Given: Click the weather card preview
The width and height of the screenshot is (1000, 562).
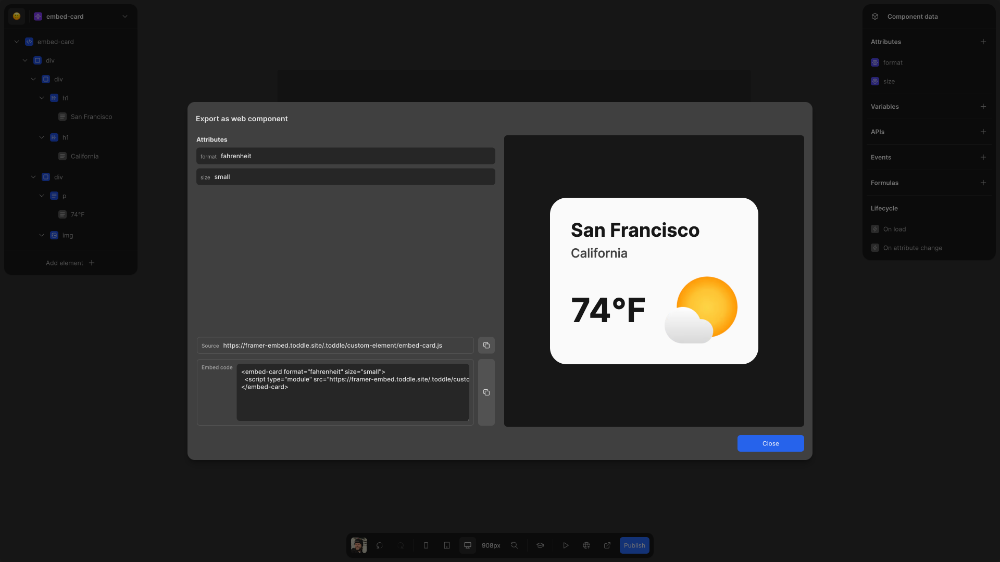Looking at the screenshot, I should (654, 281).
